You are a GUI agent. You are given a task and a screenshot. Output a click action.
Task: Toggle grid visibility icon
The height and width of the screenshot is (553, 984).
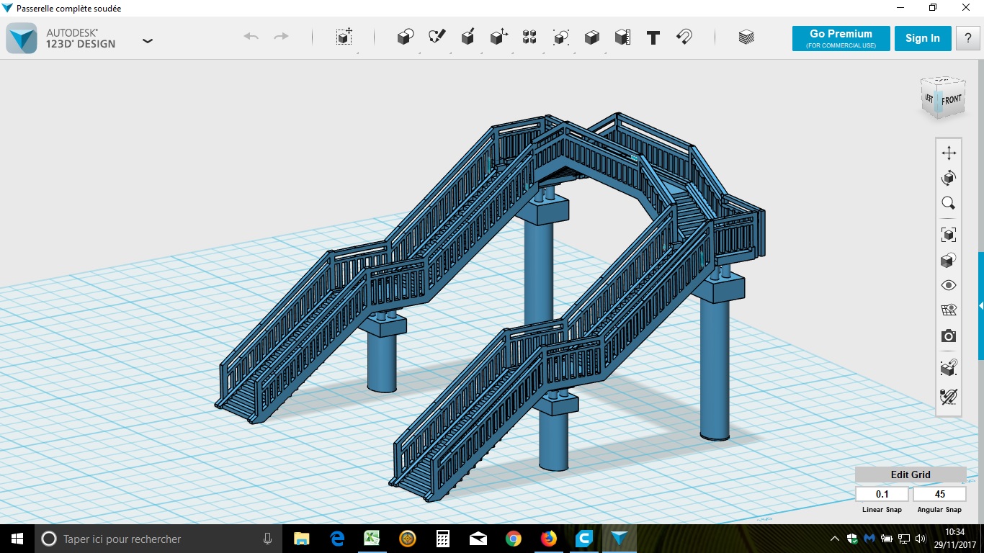click(949, 310)
